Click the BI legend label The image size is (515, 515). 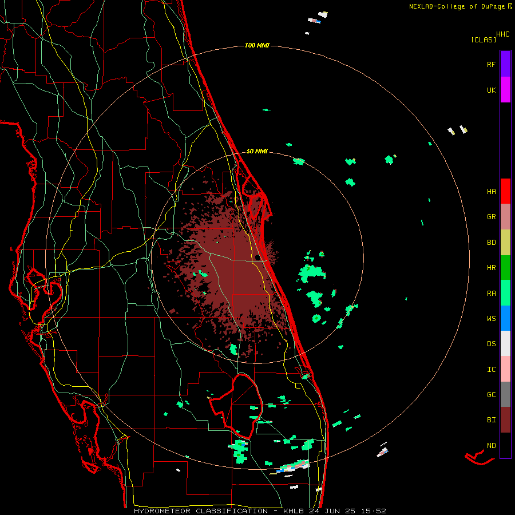pos(491,420)
